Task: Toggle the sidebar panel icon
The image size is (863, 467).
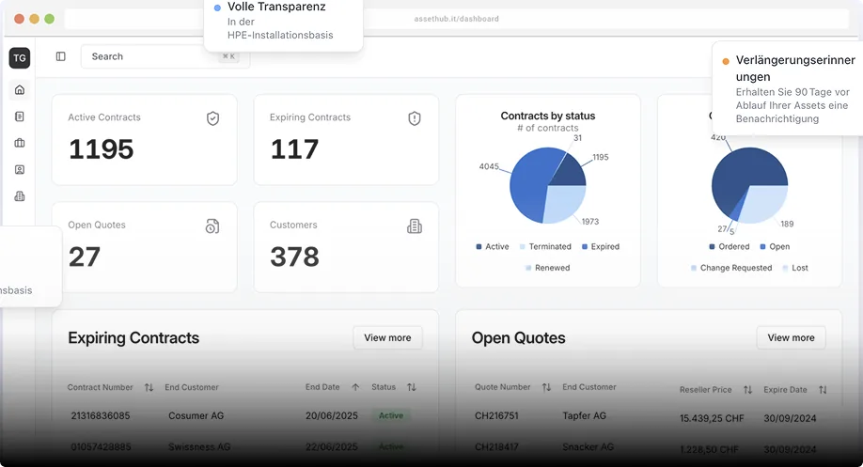Action: click(x=60, y=56)
